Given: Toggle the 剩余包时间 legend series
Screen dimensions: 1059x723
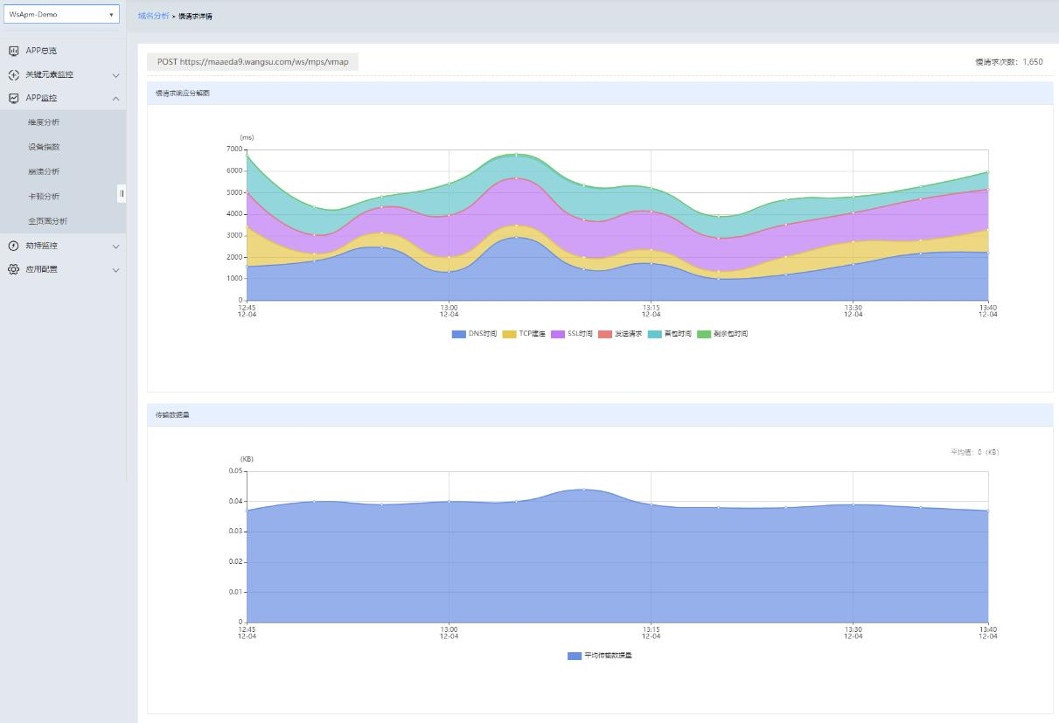Looking at the screenshot, I should (x=722, y=334).
